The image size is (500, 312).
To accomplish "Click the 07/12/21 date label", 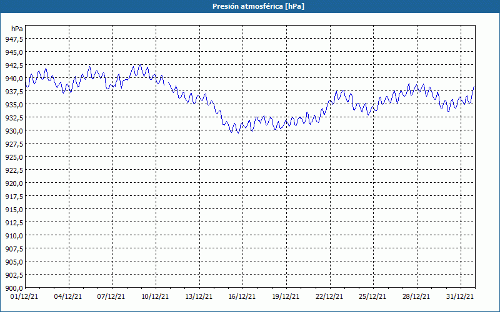I will [x=111, y=296].
